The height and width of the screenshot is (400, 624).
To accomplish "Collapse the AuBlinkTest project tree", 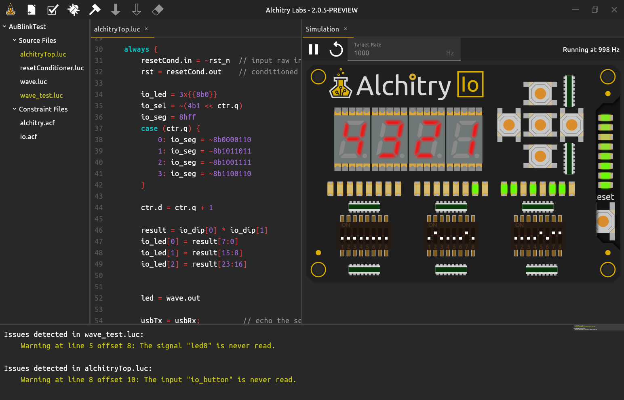I will [x=4, y=27].
